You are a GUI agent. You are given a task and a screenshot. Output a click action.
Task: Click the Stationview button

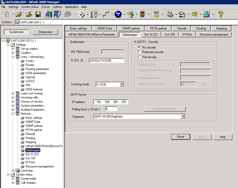click(x=45, y=32)
